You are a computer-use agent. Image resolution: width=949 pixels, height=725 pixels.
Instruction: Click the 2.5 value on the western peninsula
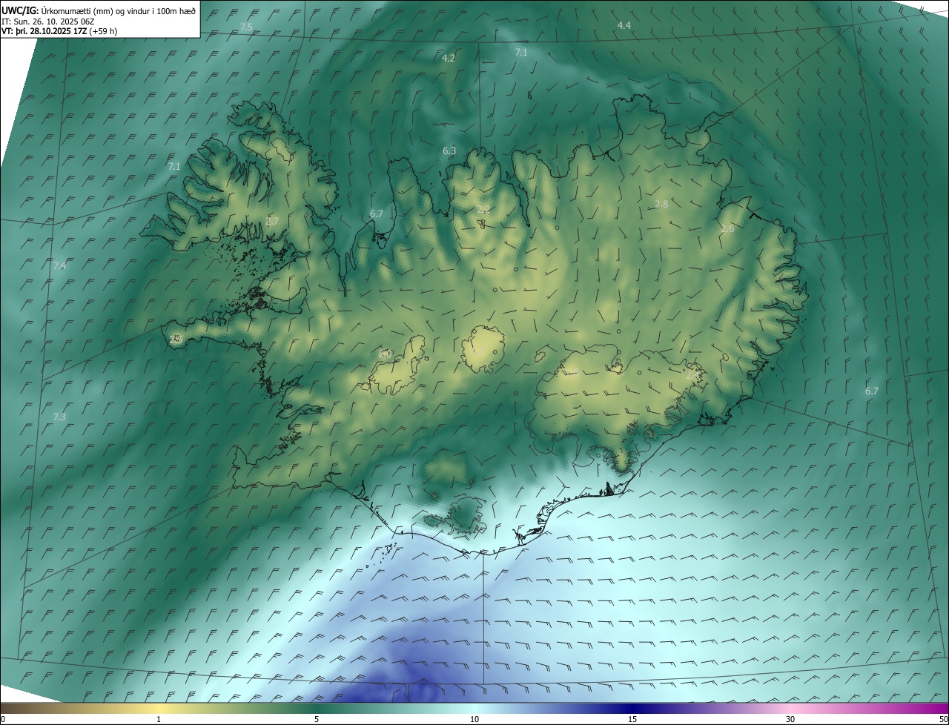tap(176, 340)
